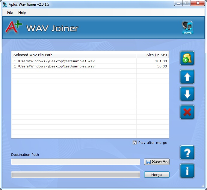This screenshot has height=190, width=207.
Task: Click the 101.00 size value
Action: pyautogui.click(x=161, y=61)
